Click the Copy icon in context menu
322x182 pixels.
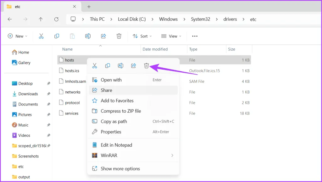click(x=108, y=65)
